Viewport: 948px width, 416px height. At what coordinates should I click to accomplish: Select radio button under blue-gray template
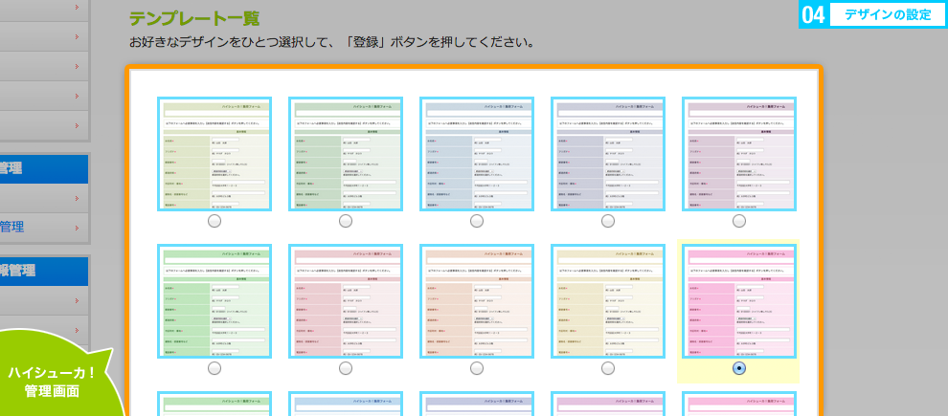click(x=477, y=221)
